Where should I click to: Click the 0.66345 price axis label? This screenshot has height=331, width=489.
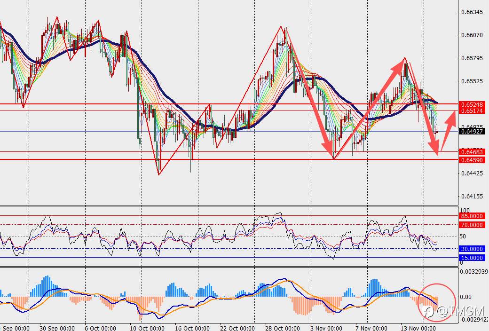coord(472,12)
